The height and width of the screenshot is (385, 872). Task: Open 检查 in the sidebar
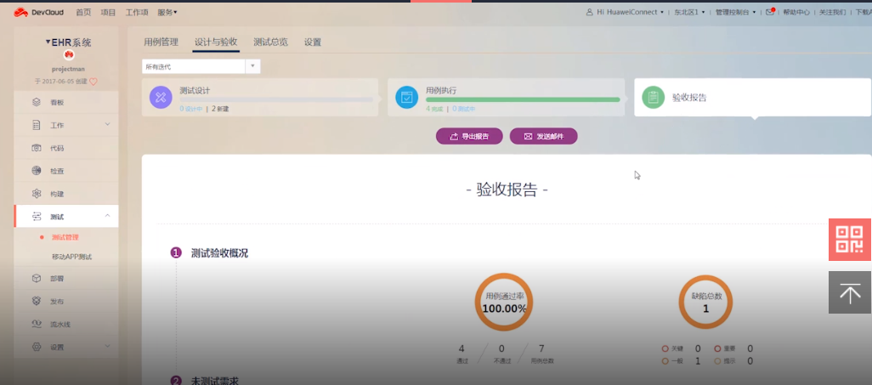(x=66, y=171)
